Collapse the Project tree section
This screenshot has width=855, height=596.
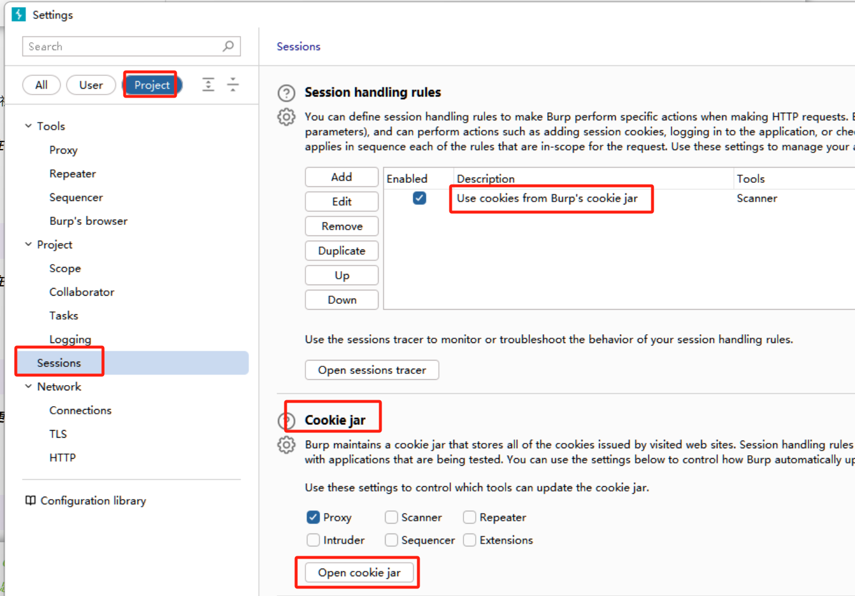[28, 245]
